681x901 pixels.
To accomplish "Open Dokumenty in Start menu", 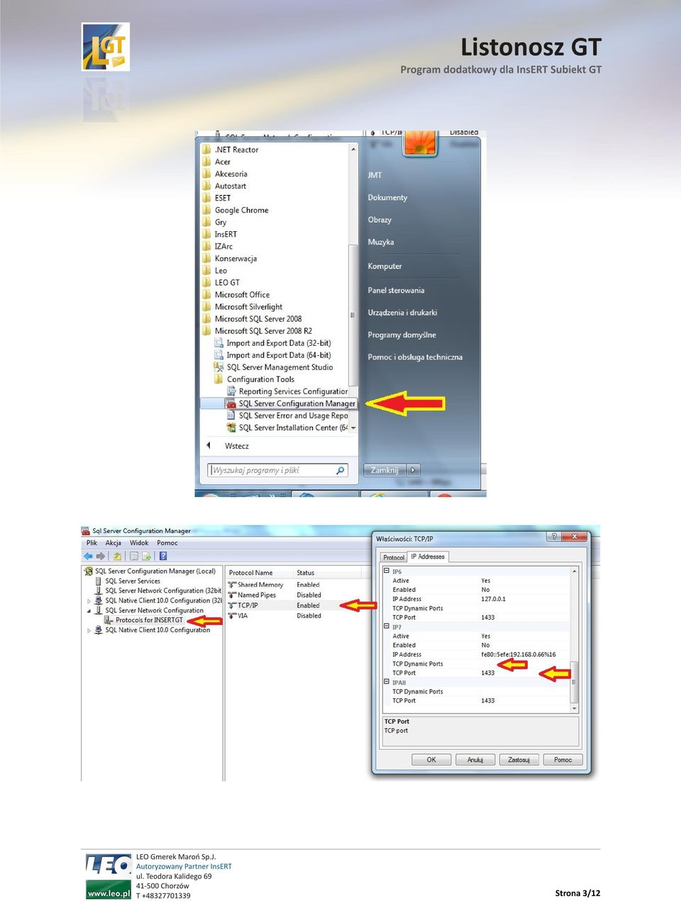I will (387, 198).
